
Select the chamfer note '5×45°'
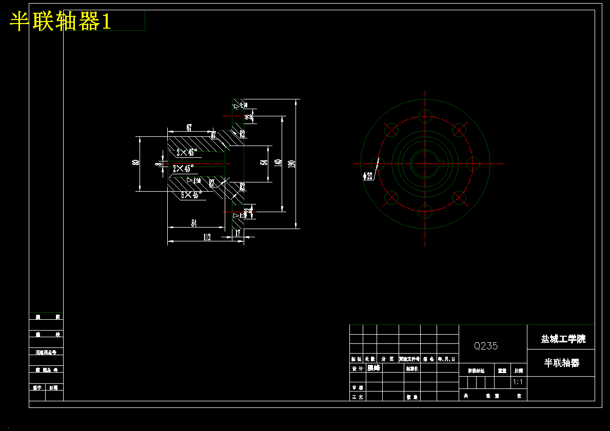point(191,194)
